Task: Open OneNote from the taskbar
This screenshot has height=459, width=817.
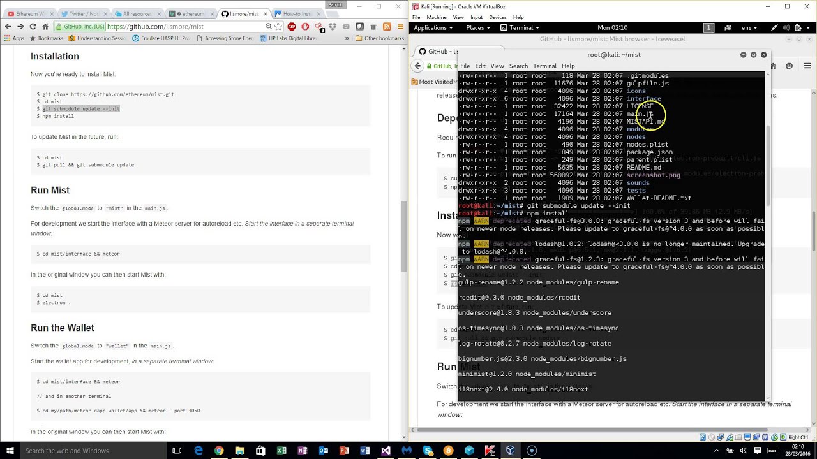Action: click(x=303, y=451)
